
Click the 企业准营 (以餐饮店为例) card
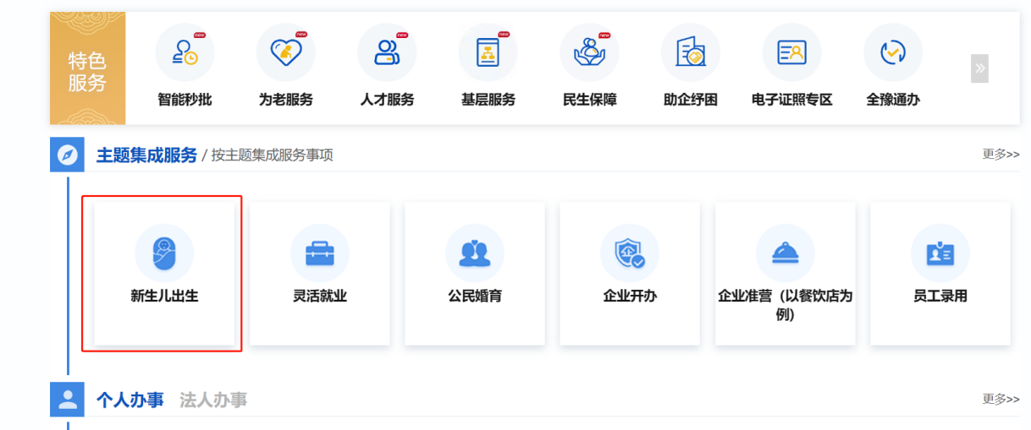coord(785,272)
